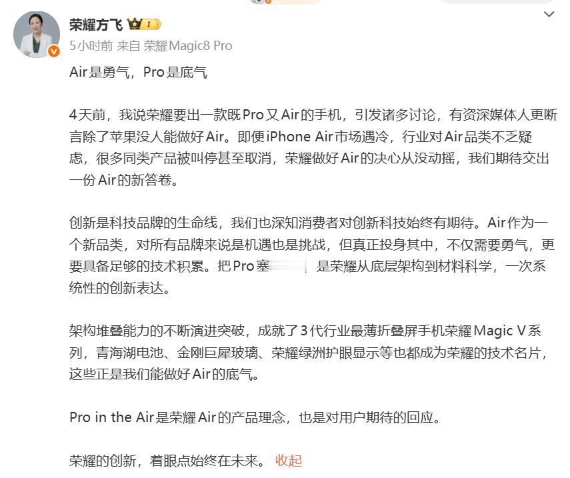Click the closing line 荣耀的创新，着眼点始终在未来

167,460
